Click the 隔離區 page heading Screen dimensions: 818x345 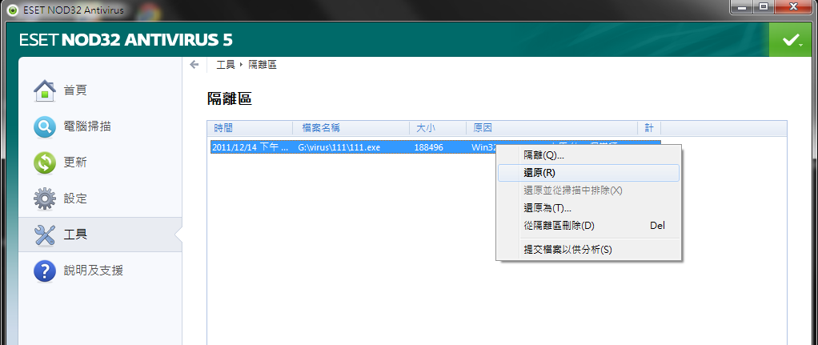point(230,99)
